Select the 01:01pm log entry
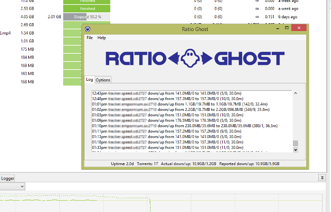Image resolution: width=331 pixels, height=212 pixels. [180, 105]
